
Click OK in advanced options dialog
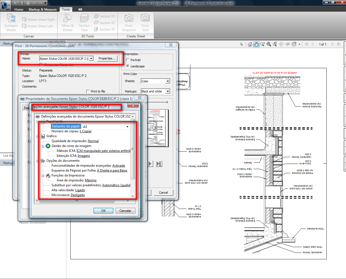103,211
